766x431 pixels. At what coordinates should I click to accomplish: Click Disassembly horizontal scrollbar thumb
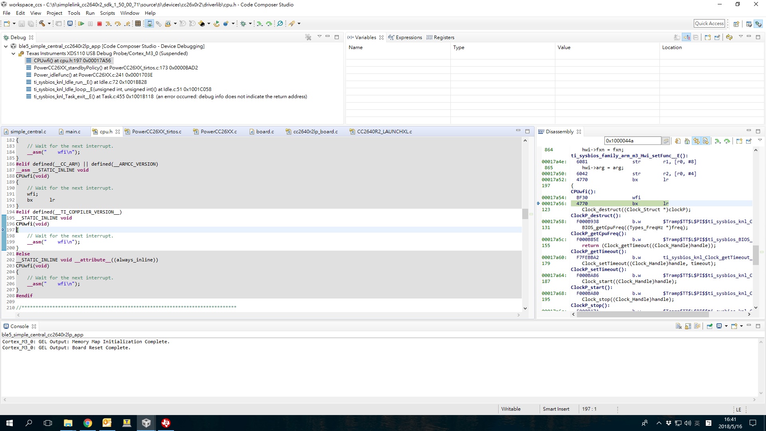coord(642,314)
